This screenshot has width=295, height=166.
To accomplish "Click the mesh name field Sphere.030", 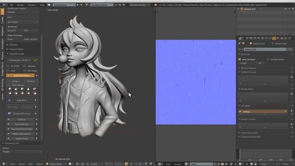I will (x=265, y=49).
